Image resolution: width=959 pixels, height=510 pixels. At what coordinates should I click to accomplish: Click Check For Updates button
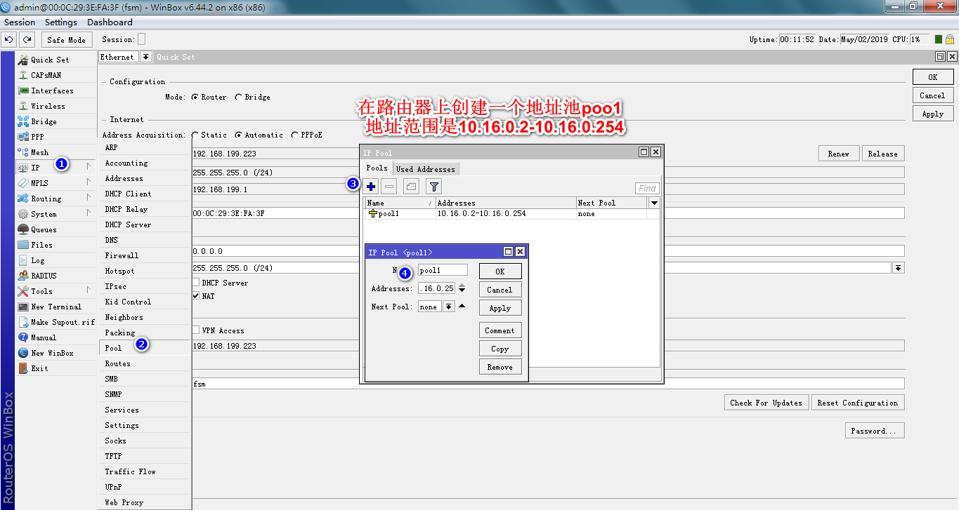(x=766, y=403)
